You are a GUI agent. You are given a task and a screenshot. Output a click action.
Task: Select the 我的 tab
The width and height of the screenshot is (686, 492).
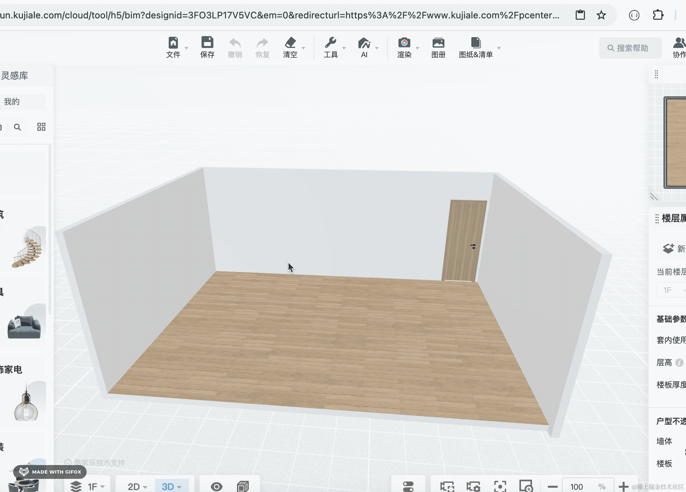click(x=12, y=101)
